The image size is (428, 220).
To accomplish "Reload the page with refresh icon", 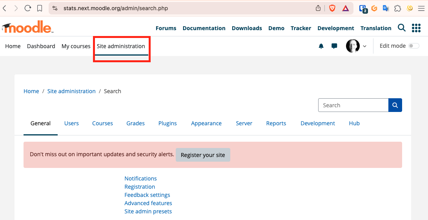I will click(x=27, y=8).
